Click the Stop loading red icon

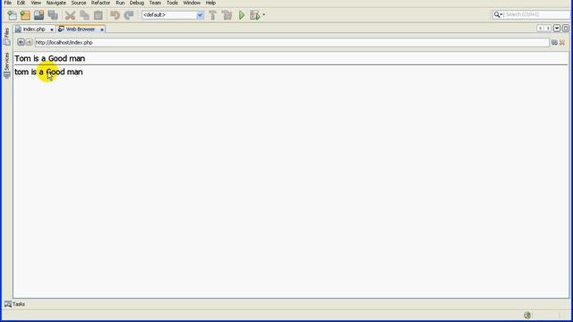tap(562, 43)
